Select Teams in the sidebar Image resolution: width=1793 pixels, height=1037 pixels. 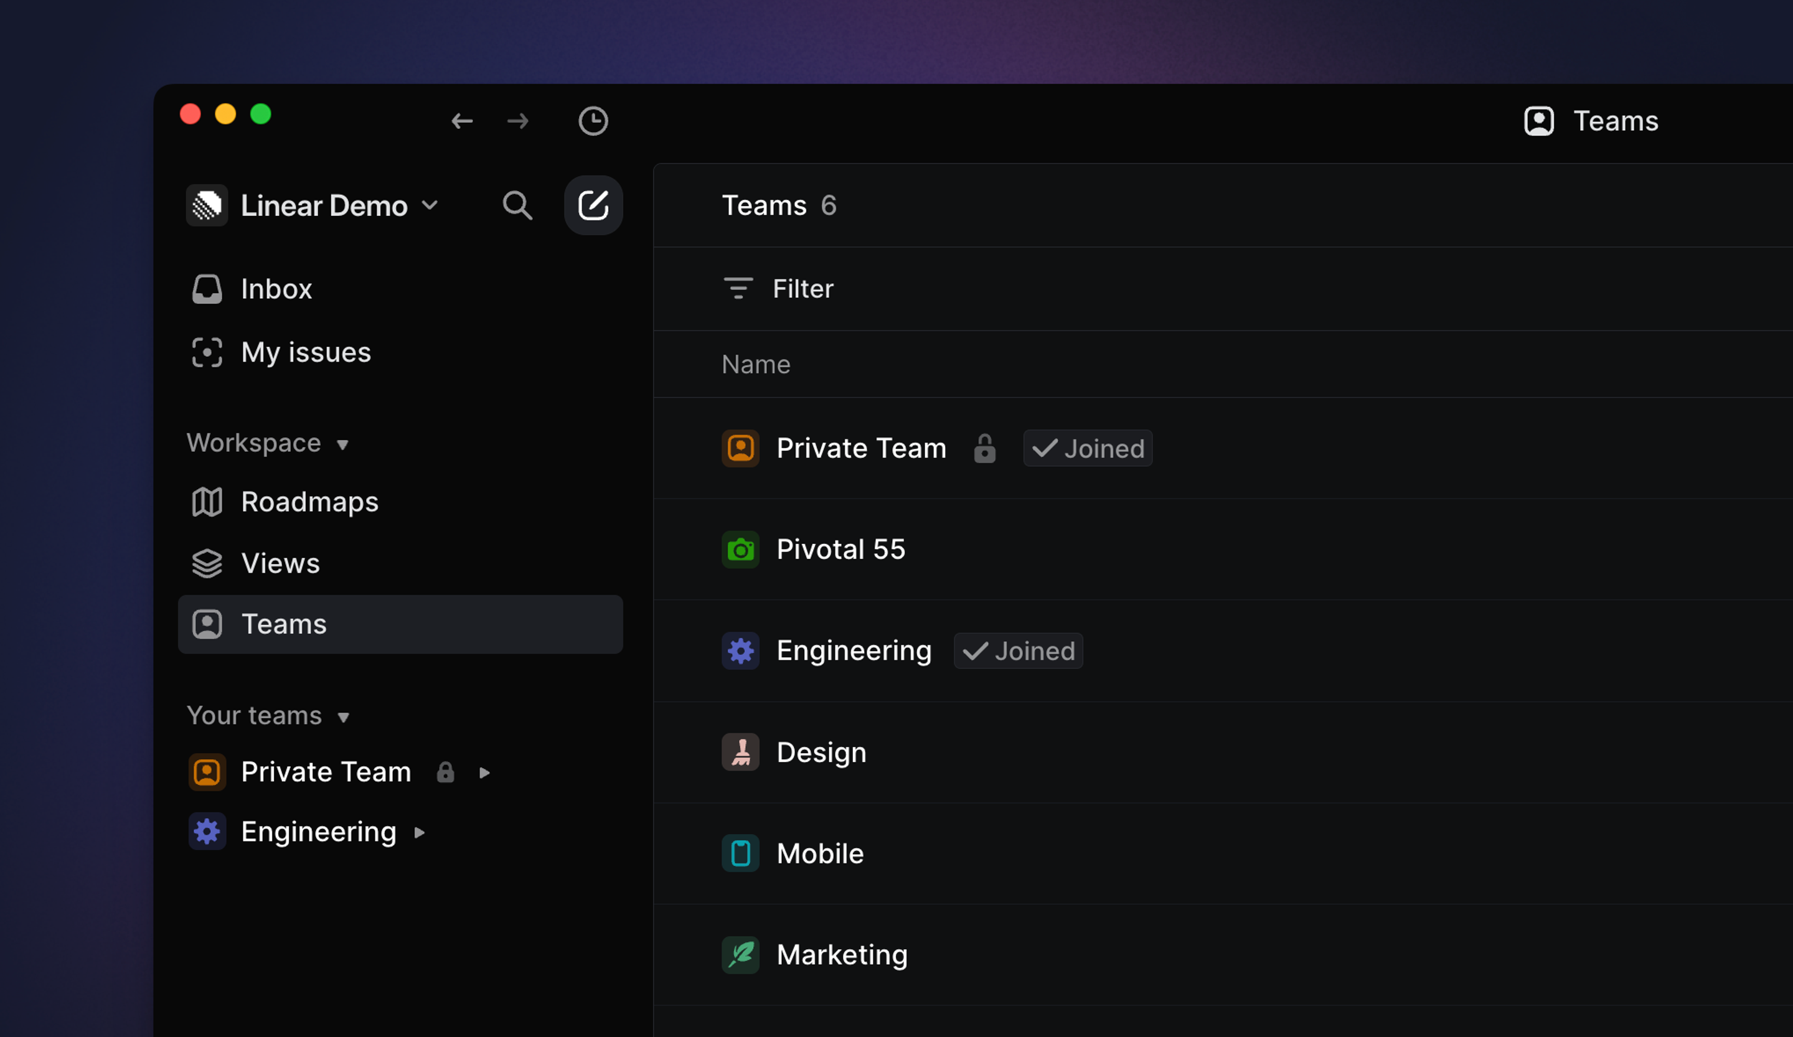point(400,624)
